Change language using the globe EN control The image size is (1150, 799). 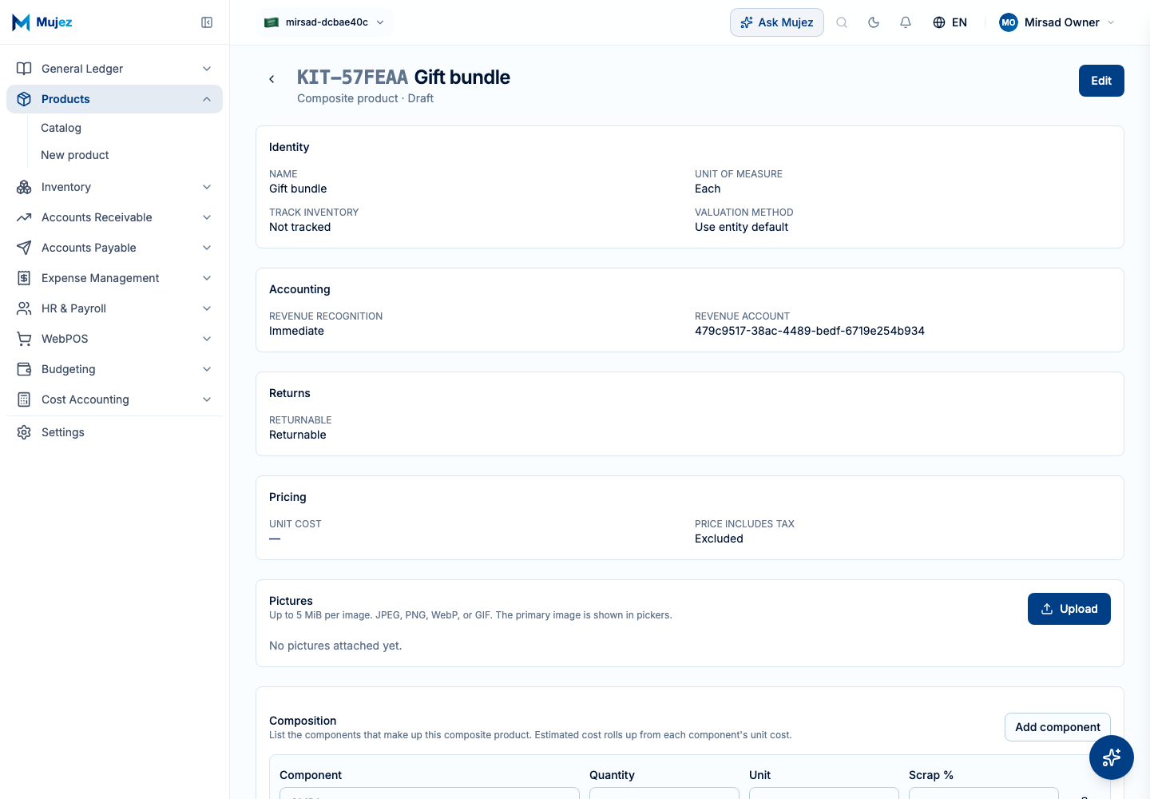click(x=950, y=22)
